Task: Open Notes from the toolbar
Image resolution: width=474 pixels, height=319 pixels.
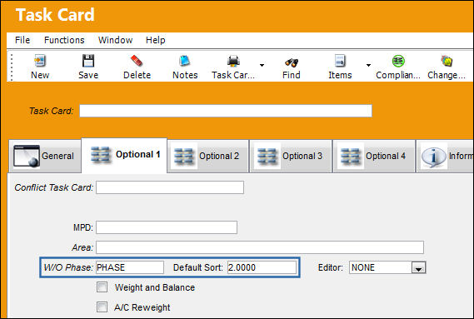Action: (x=185, y=67)
